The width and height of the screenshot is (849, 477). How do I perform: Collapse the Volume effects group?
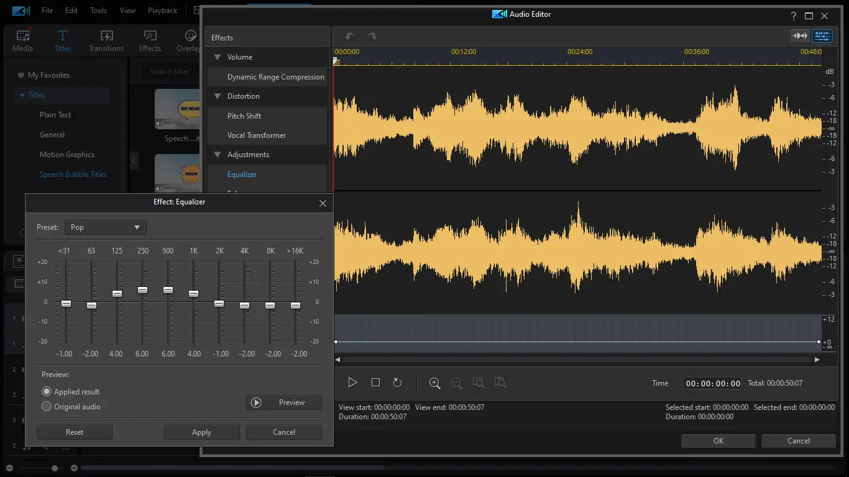pos(218,57)
